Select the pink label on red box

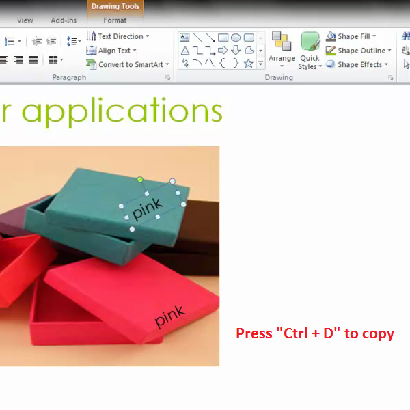[170, 316]
